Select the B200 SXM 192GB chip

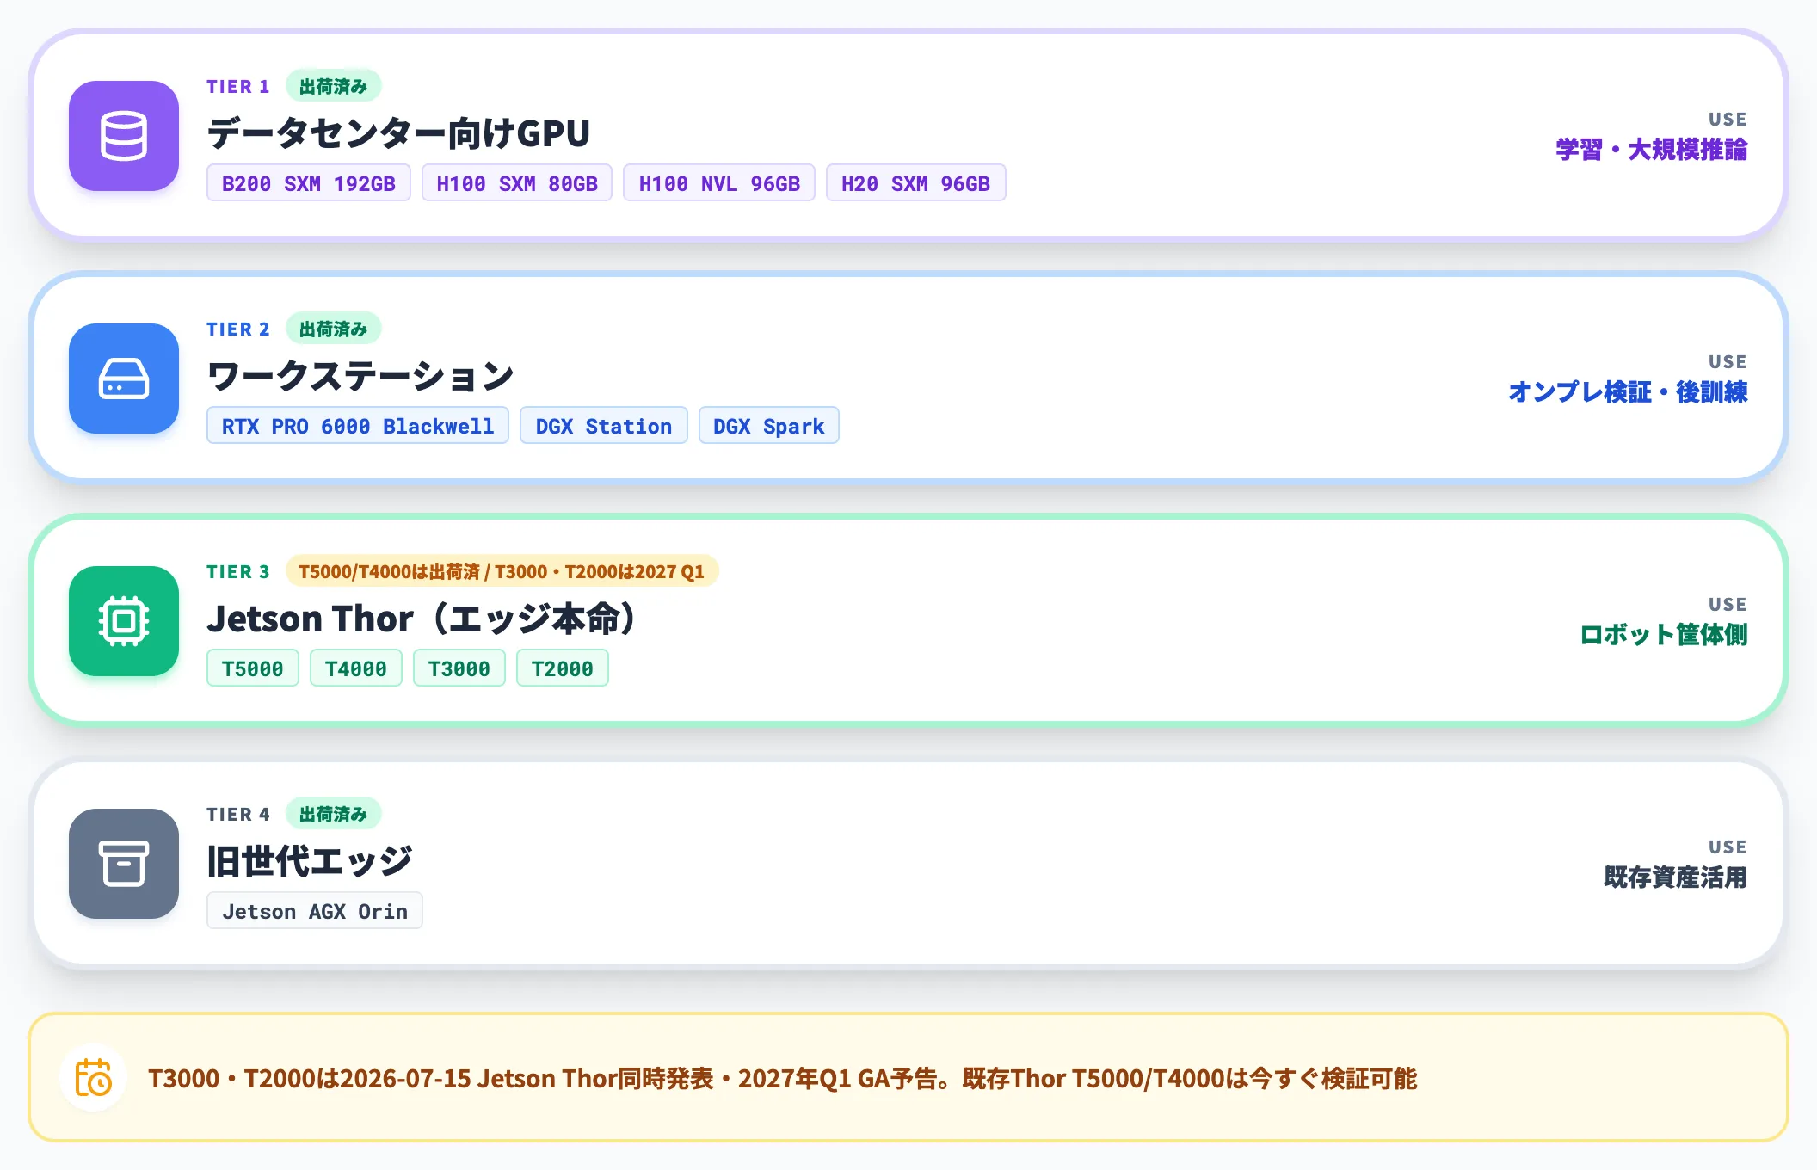[309, 183]
